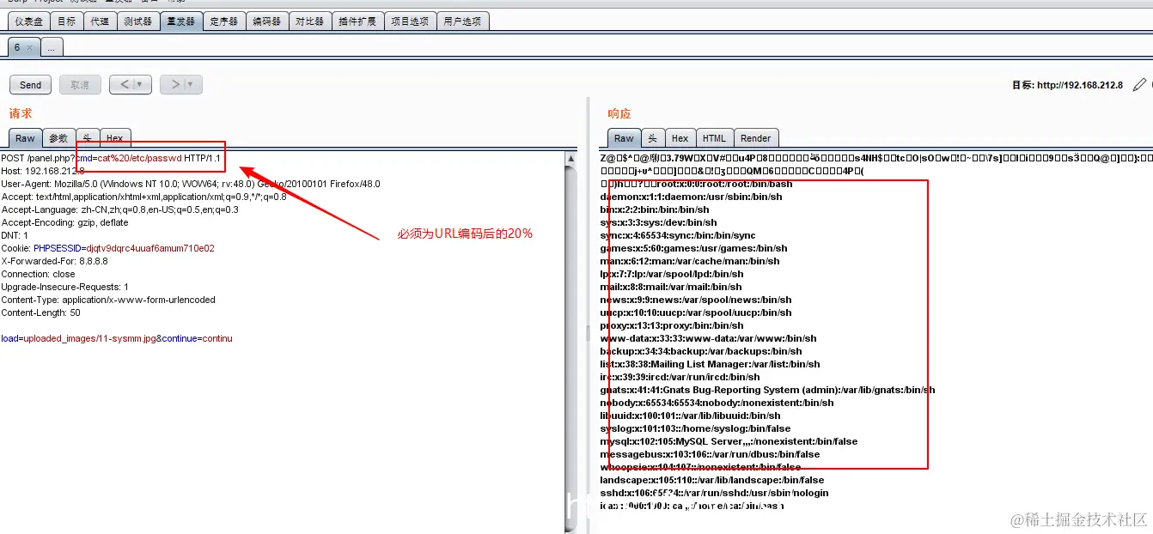Viewport: 1153px width, 534px height.
Task: Select the request Raw tab
Action: [25, 138]
